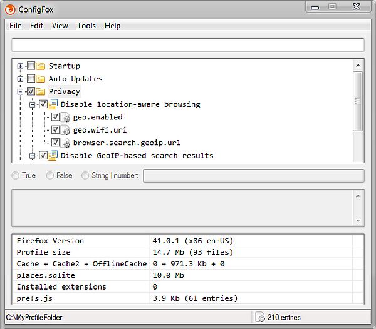
Task: Select the True radio button
Action: tap(15, 175)
